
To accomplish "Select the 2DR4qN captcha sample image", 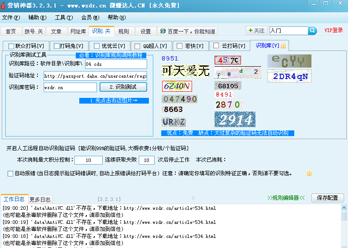I will click(289, 76).
